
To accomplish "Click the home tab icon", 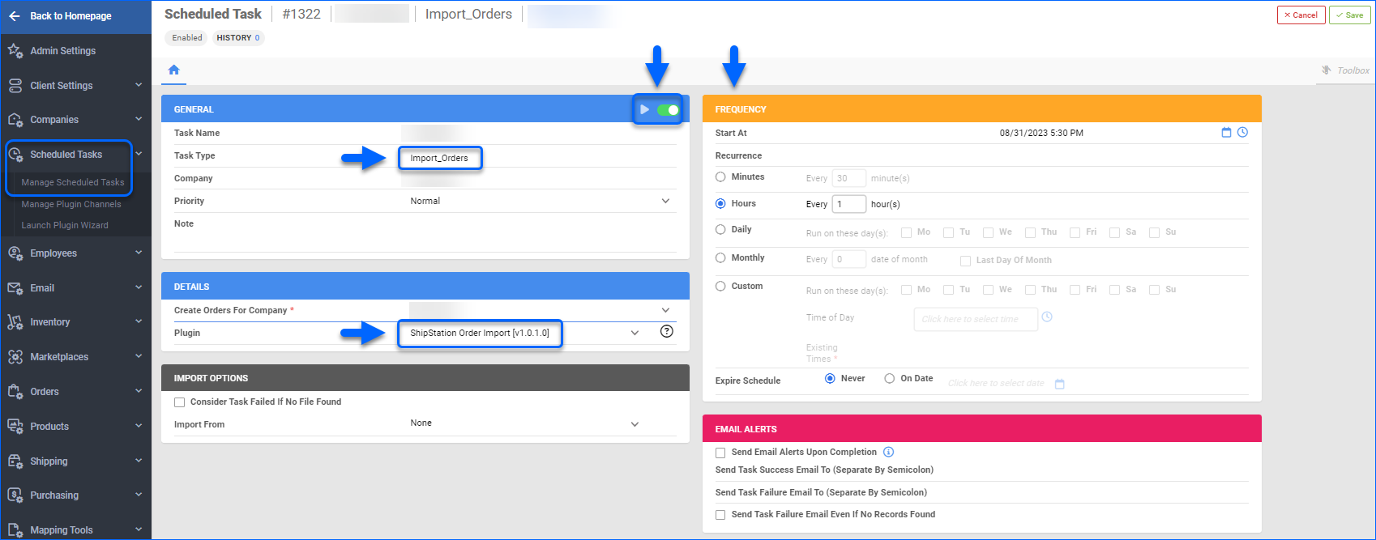I will 173,70.
